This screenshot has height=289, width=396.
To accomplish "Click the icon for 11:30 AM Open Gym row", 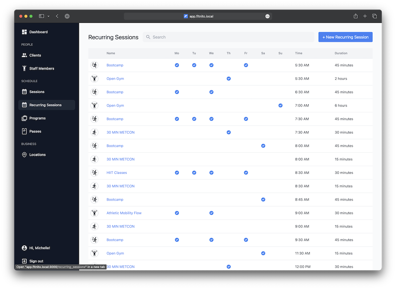I will pyautogui.click(x=94, y=253).
